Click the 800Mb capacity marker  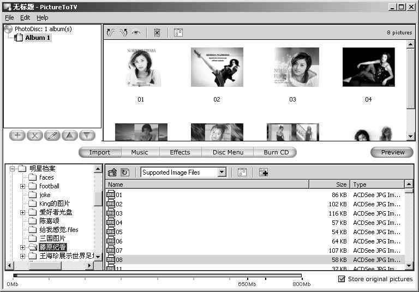click(x=301, y=284)
